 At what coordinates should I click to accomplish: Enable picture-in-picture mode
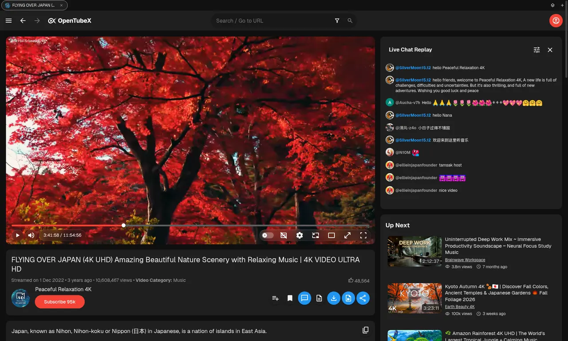pyautogui.click(x=316, y=235)
